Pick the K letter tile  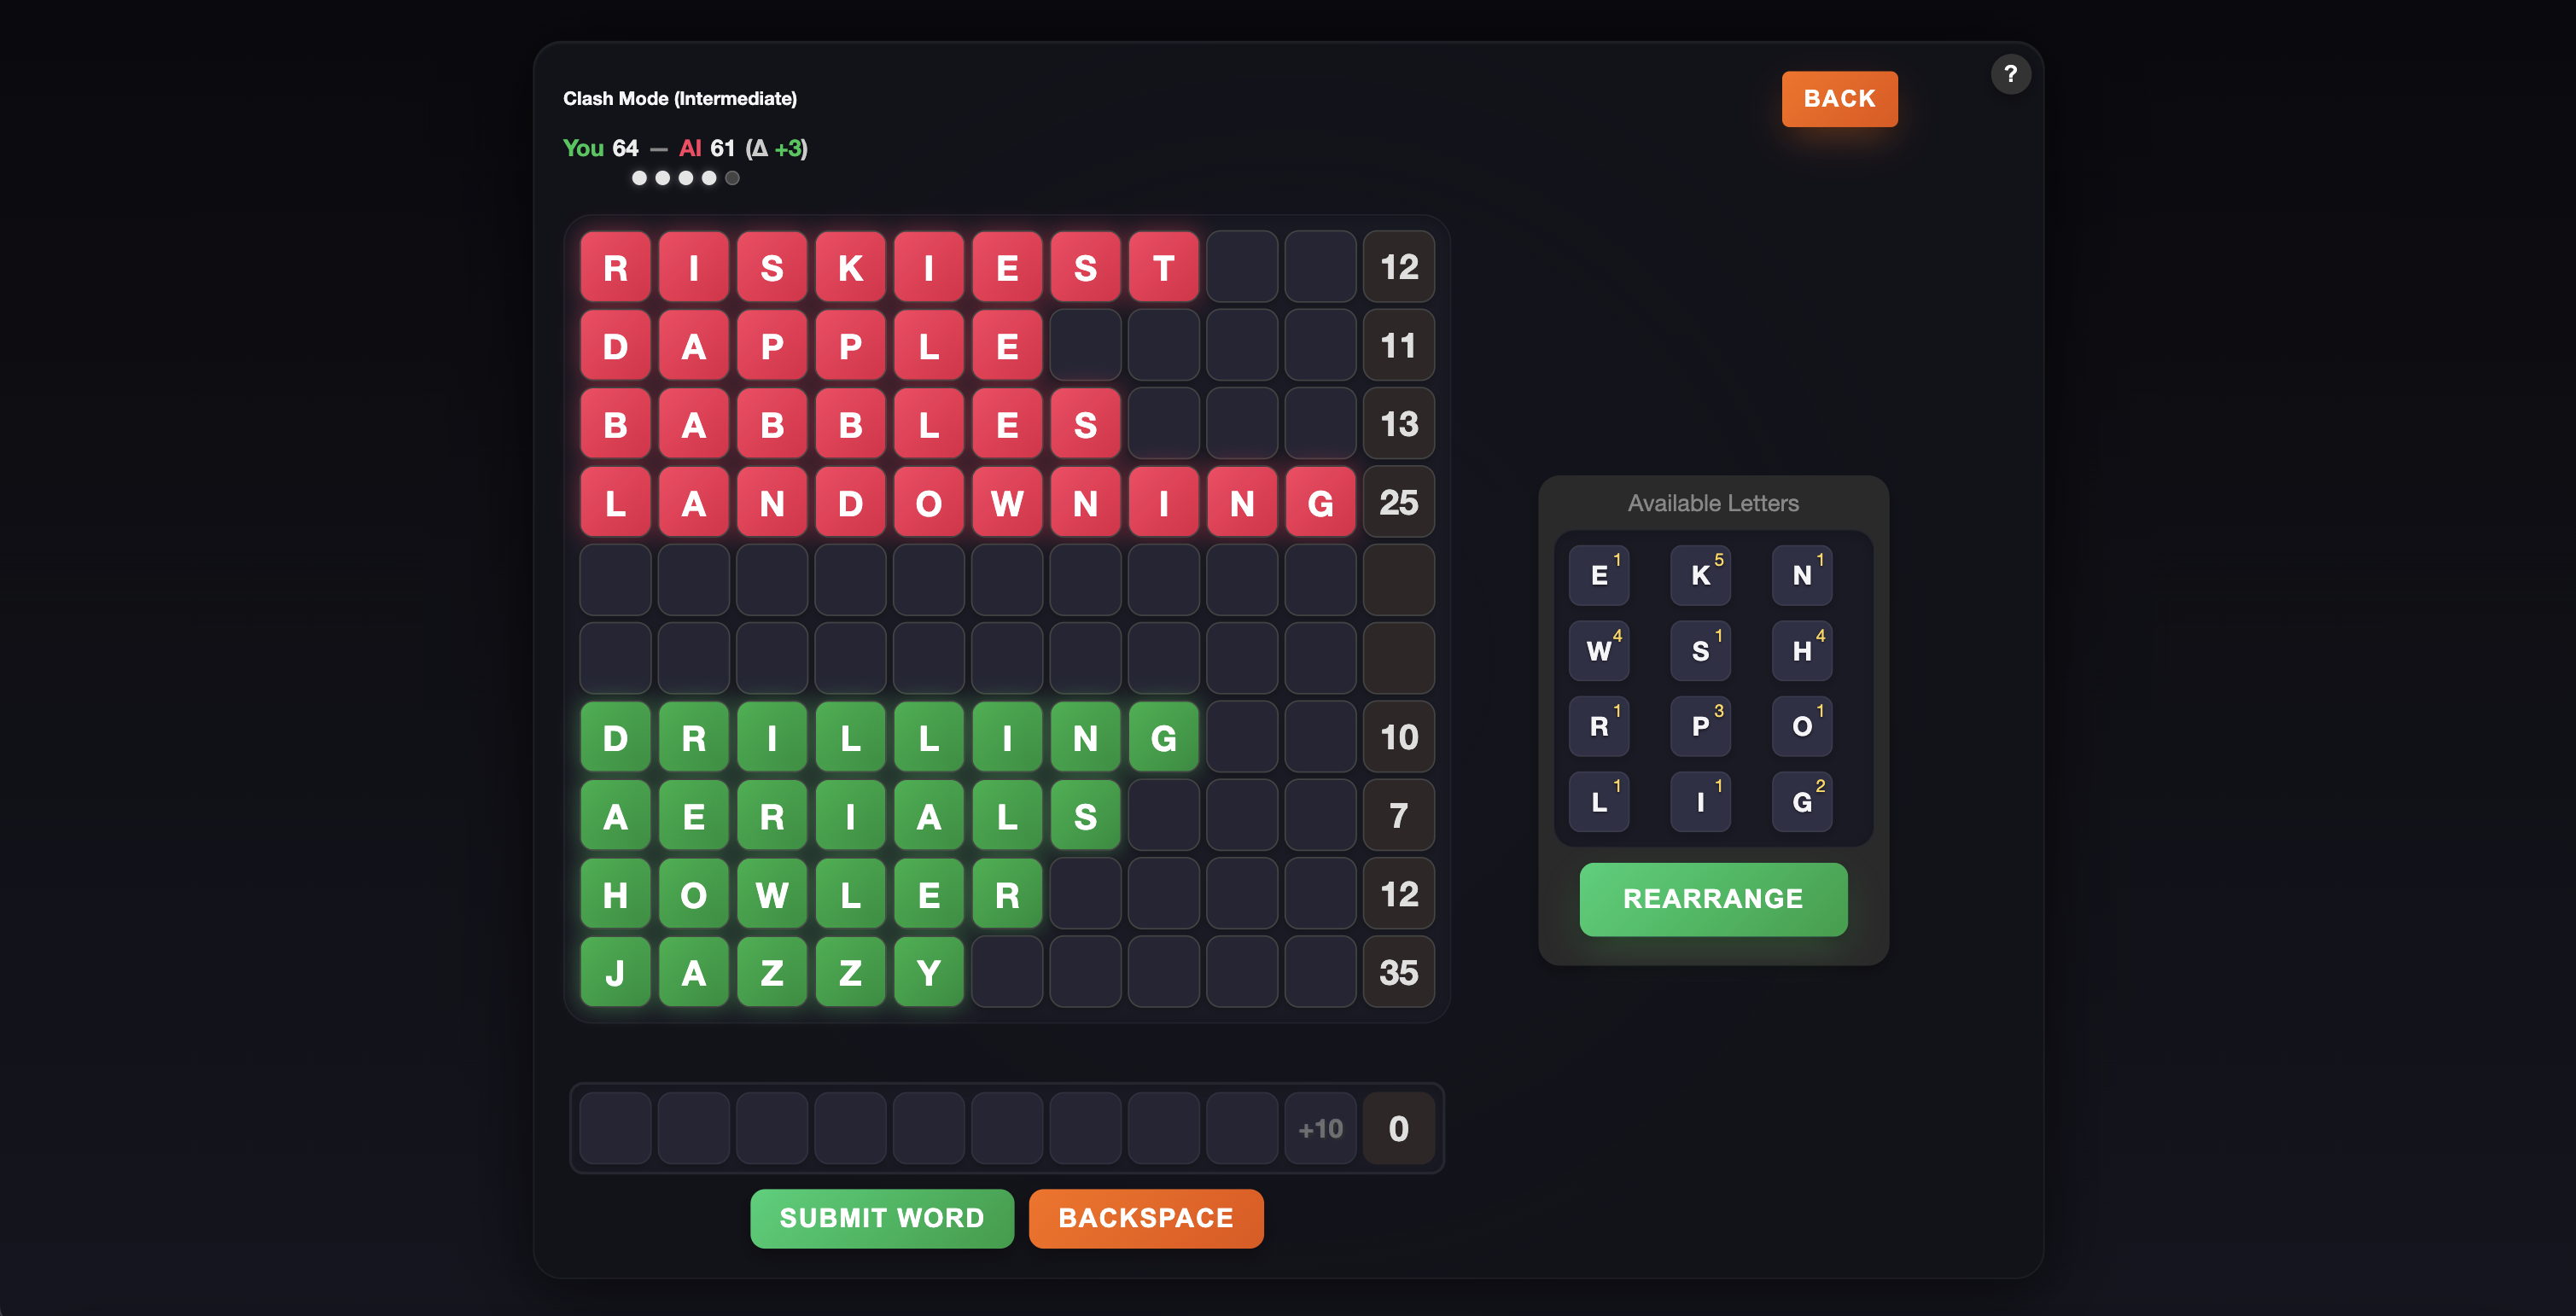pos(1700,575)
